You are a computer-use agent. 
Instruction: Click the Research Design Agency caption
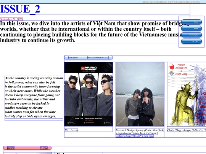[x=140, y=130]
